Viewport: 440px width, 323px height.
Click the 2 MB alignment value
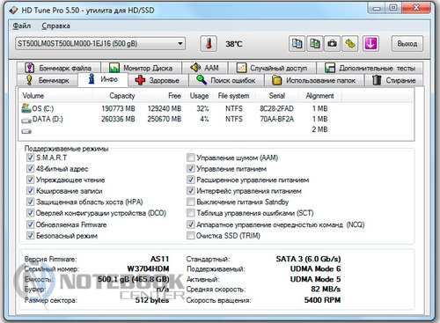click(319, 129)
